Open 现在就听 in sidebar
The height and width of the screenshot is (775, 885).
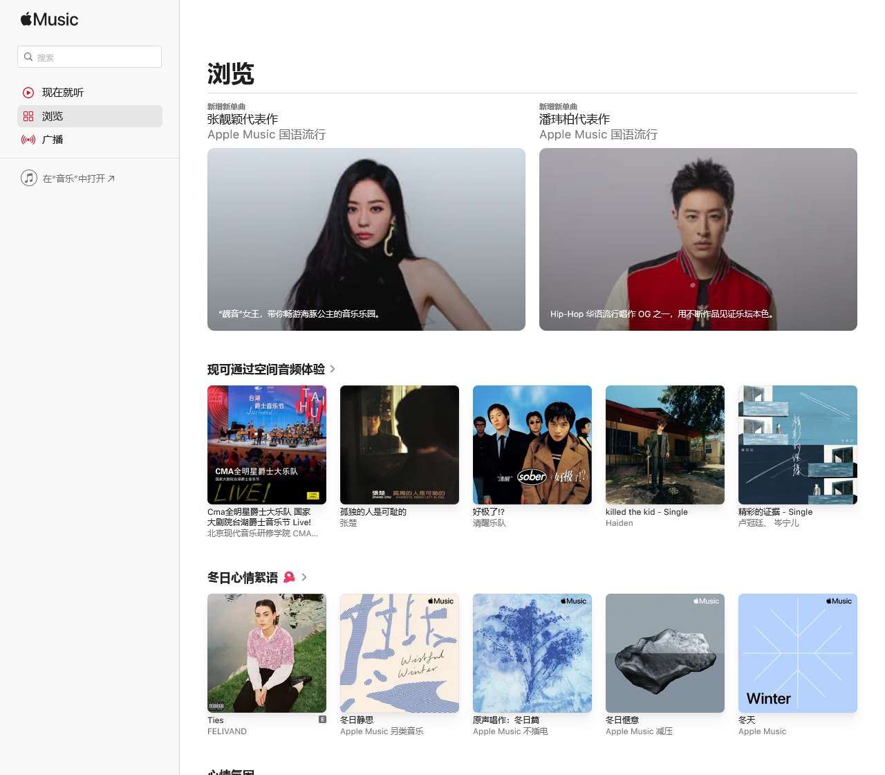[x=90, y=93]
